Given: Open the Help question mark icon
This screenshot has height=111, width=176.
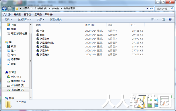Looking at the screenshot, I should coord(170,19).
